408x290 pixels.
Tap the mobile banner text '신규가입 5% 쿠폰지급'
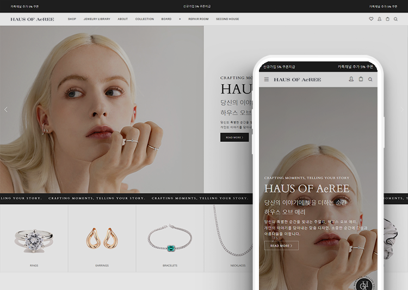pyautogui.click(x=279, y=67)
